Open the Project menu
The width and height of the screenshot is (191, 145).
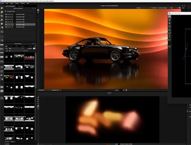2,4
